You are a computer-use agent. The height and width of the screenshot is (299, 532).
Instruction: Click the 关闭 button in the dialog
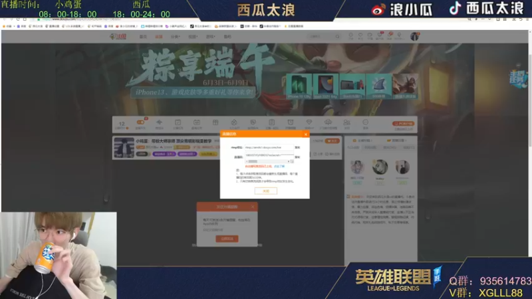point(265,191)
